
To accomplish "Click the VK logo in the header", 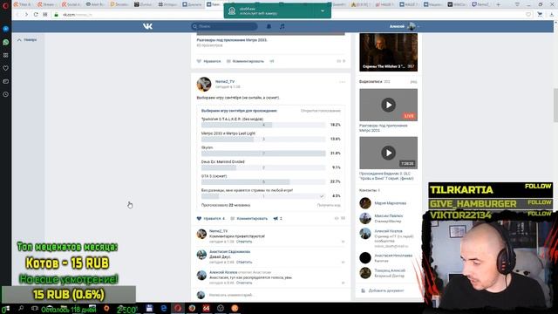I will click(x=147, y=26).
